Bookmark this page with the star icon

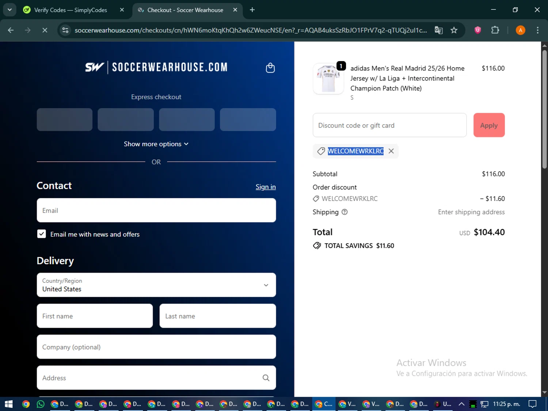click(454, 30)
